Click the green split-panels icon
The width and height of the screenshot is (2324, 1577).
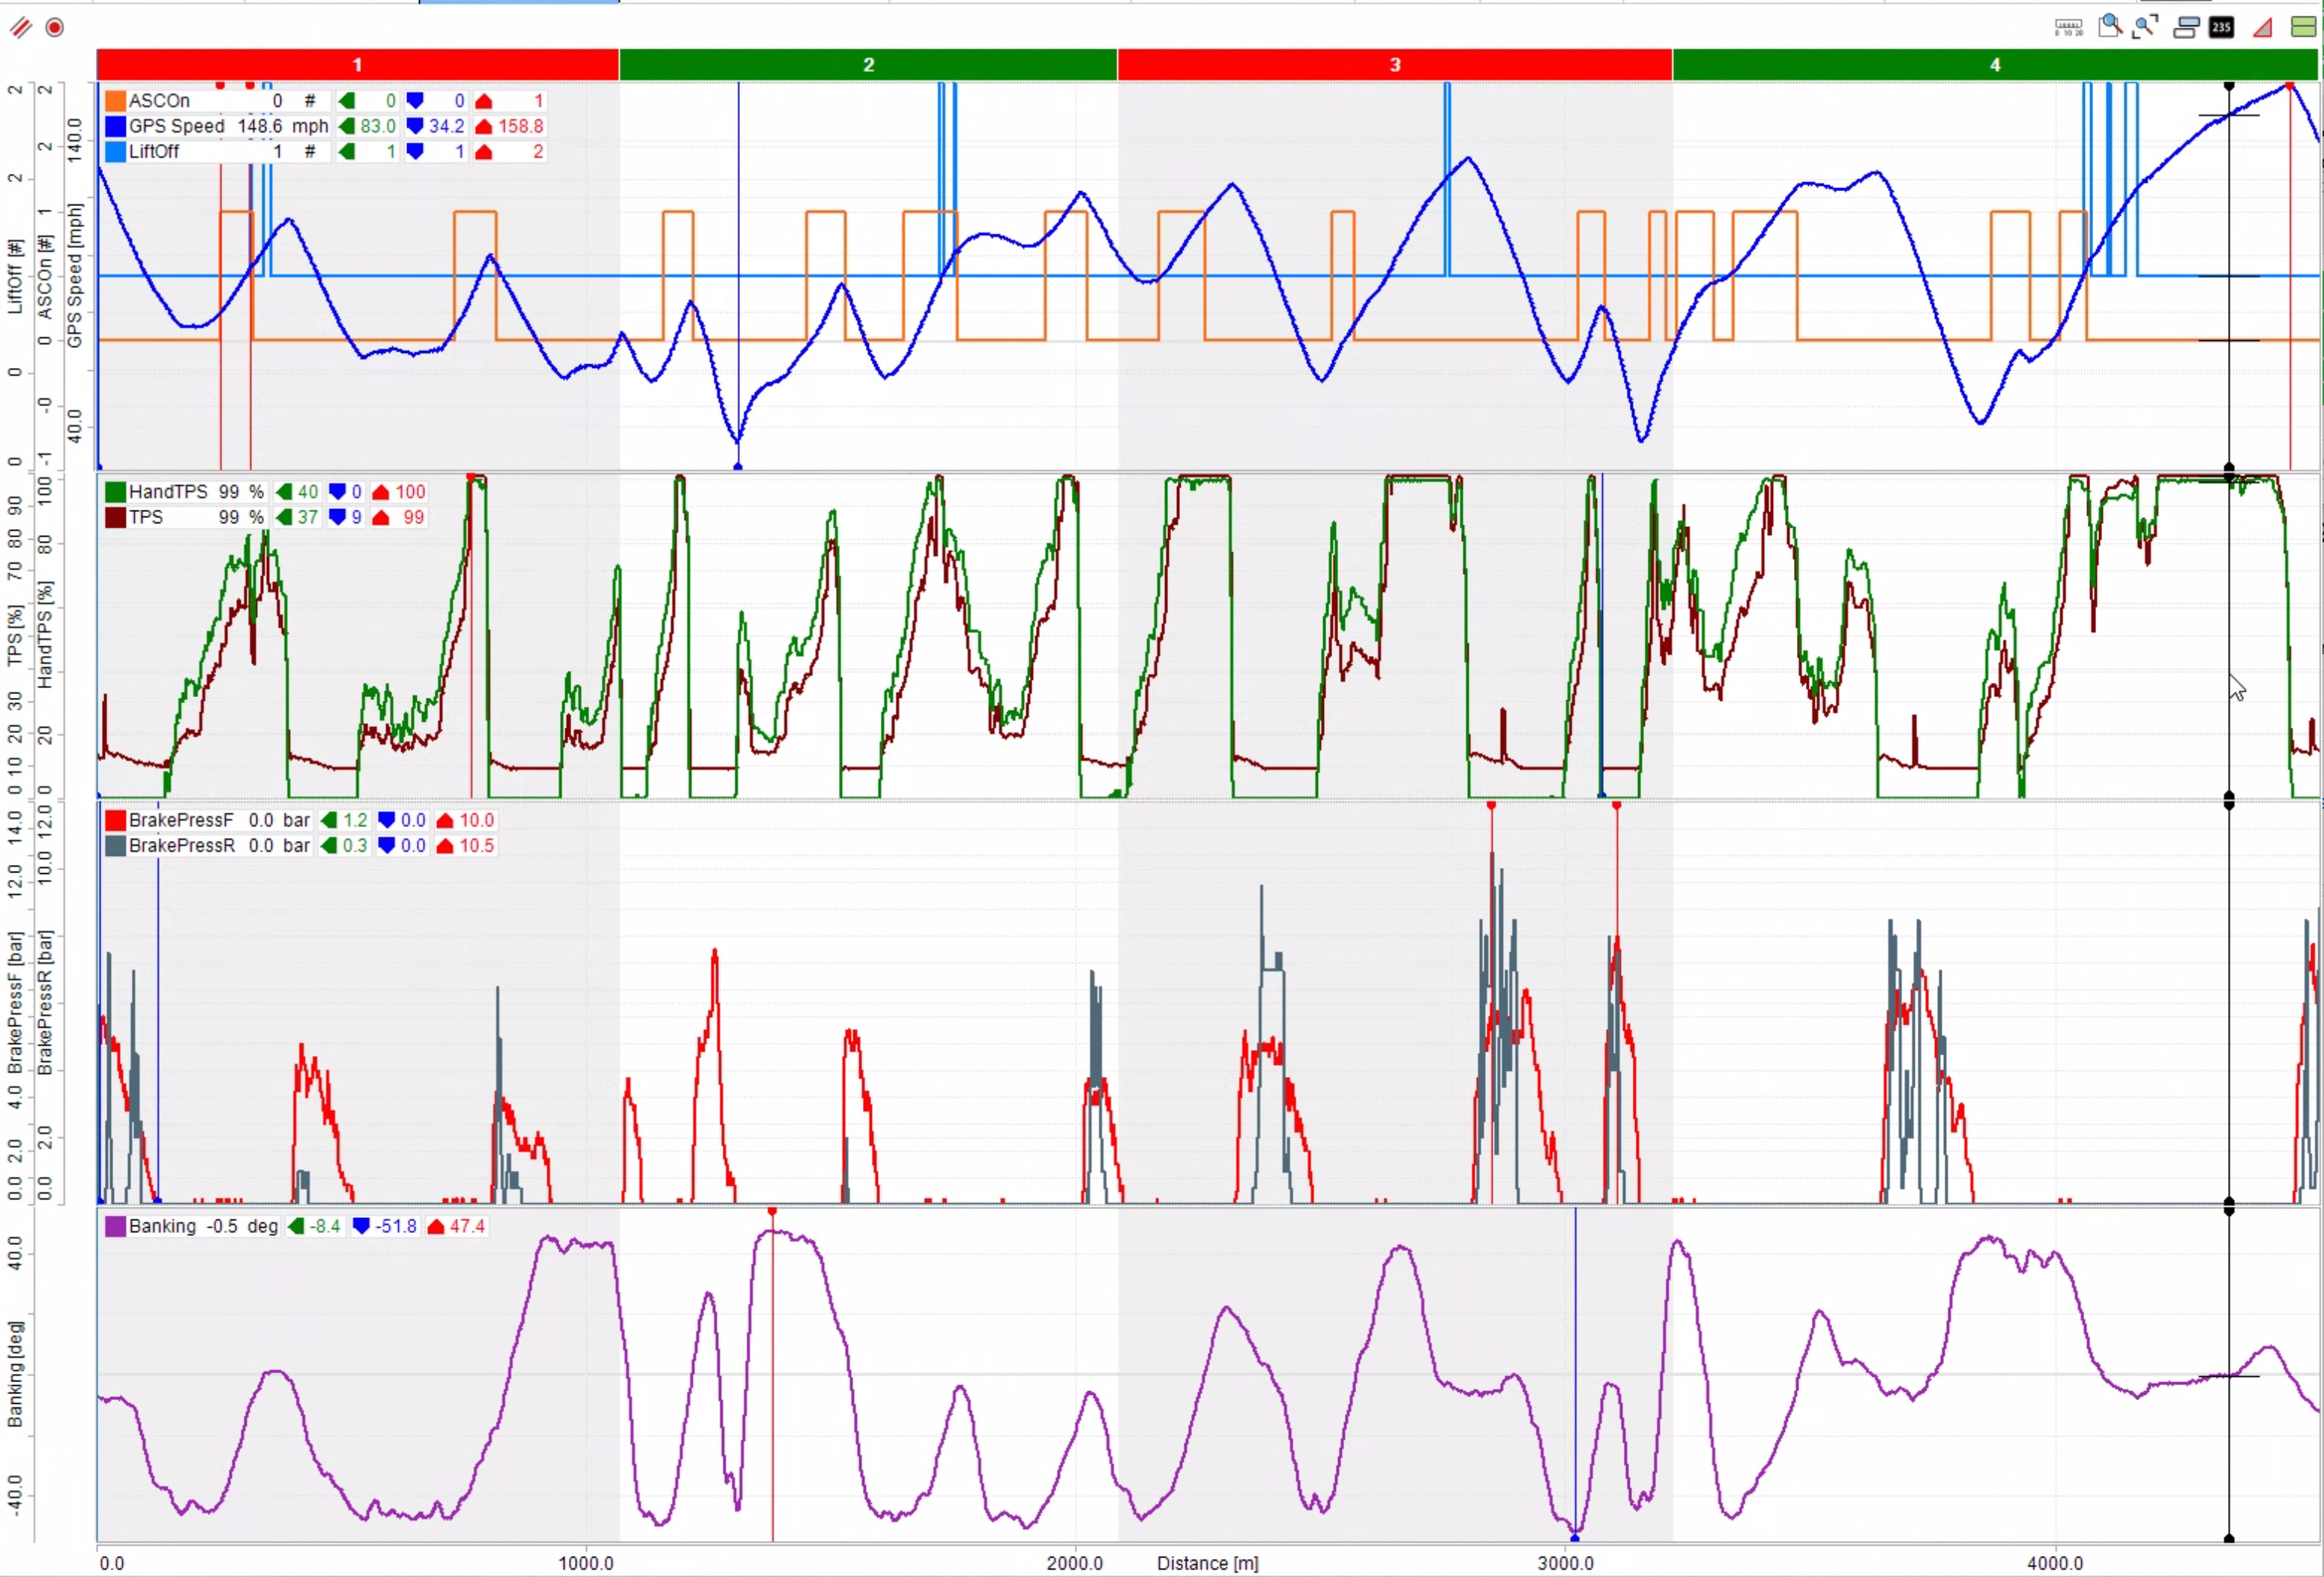[x=2302, y=27]
